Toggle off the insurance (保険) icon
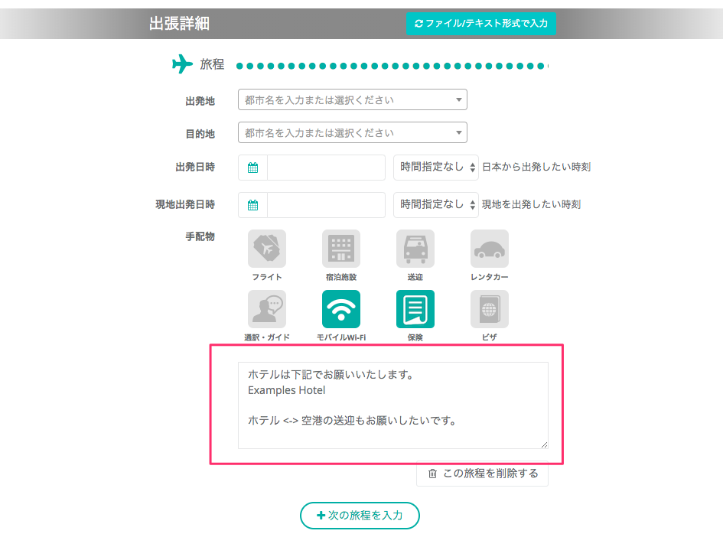Viewport: 723px width, 547px height. 415,309
